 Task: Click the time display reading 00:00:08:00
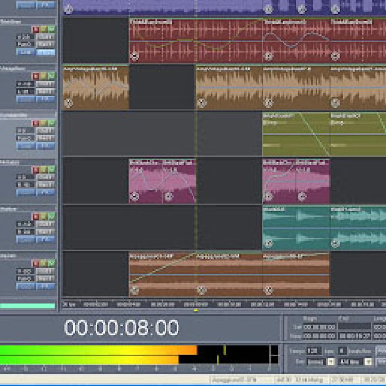click(x=122, y=328)
